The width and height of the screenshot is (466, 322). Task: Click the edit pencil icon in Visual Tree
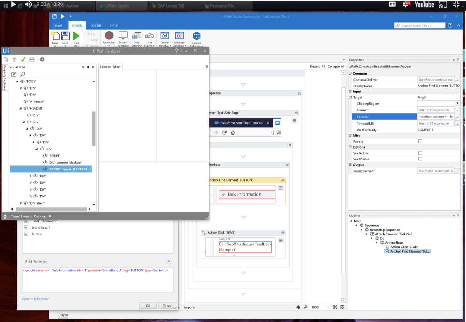coord(14,74)
